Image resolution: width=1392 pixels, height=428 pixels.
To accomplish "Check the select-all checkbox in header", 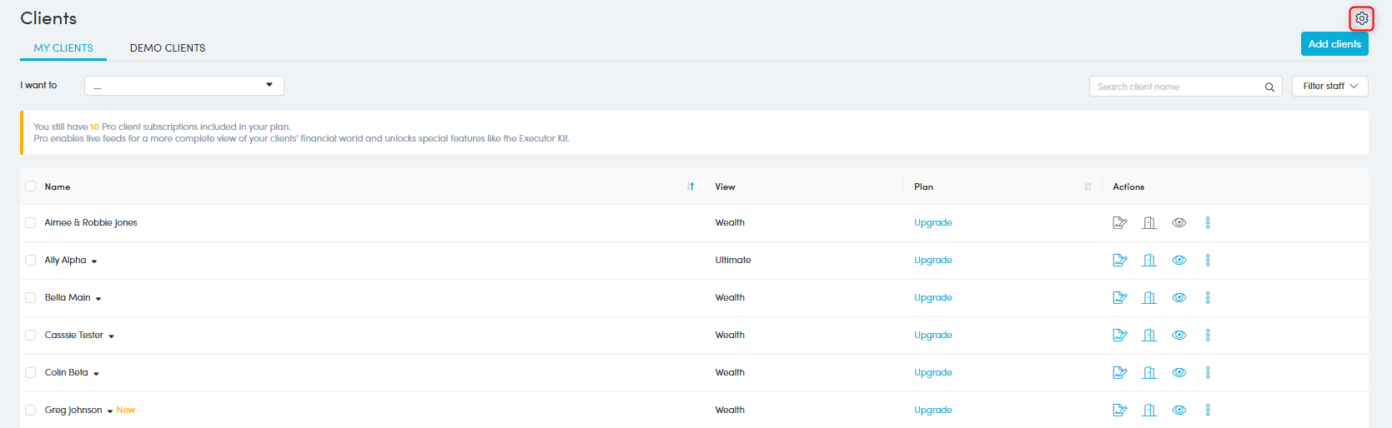I will click(31, 187).
